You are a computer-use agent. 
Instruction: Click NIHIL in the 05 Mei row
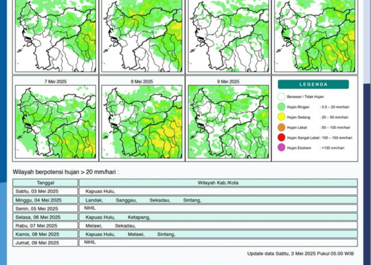coord(90,208)
